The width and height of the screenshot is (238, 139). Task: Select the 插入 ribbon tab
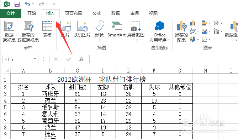point(51,13)
